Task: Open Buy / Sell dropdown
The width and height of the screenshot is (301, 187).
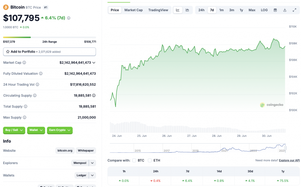Action: click(x=14, y=130)
